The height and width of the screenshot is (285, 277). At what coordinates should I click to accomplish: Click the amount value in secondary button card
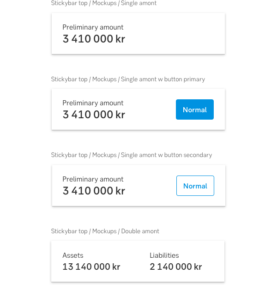[x=94, y=191]
